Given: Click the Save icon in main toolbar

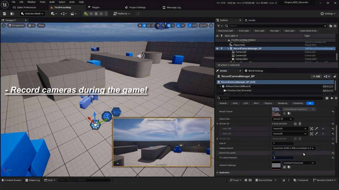Looking at the screenshot, I should point(4,14).
